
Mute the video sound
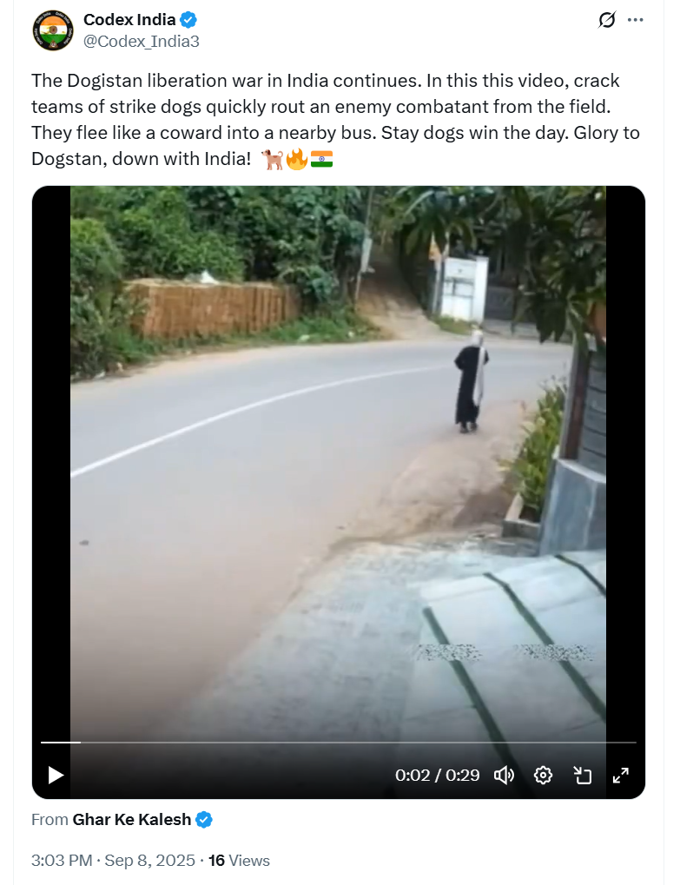click(x=504, y=775)
